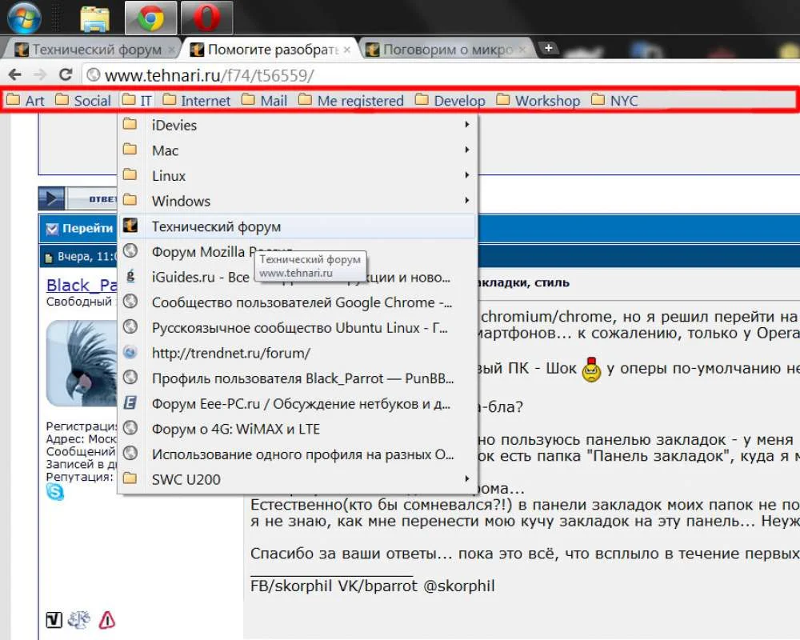Open Windows Explorer from the taskbar
The height and width of the screenshot is (640, 800).
coord(95,19)
